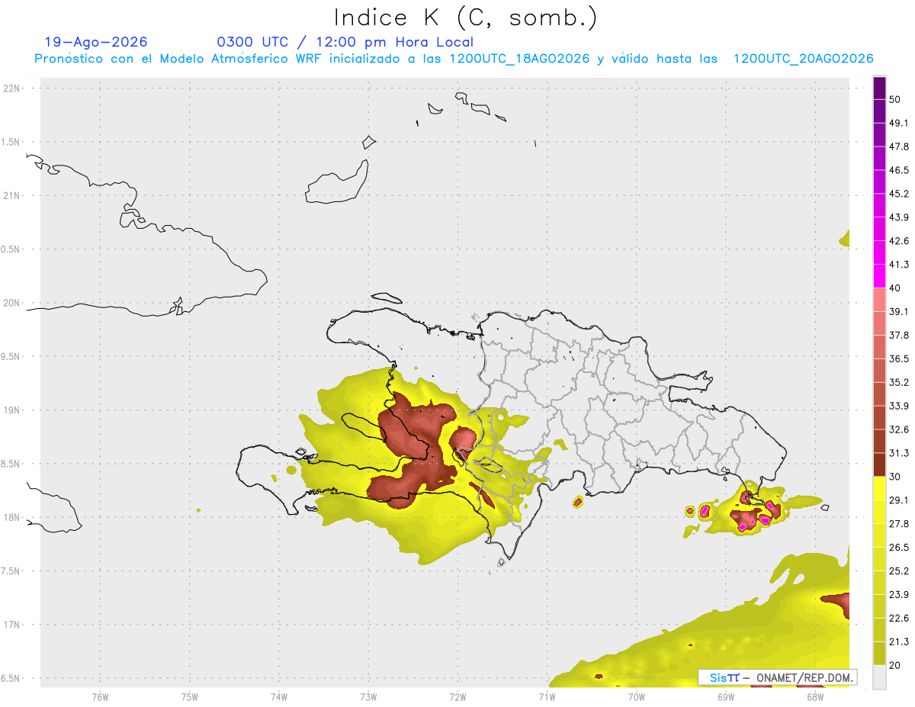This screenshot has height=707, width=915.
Task: Click the "72W" longitude label
Action: [457, 696]
